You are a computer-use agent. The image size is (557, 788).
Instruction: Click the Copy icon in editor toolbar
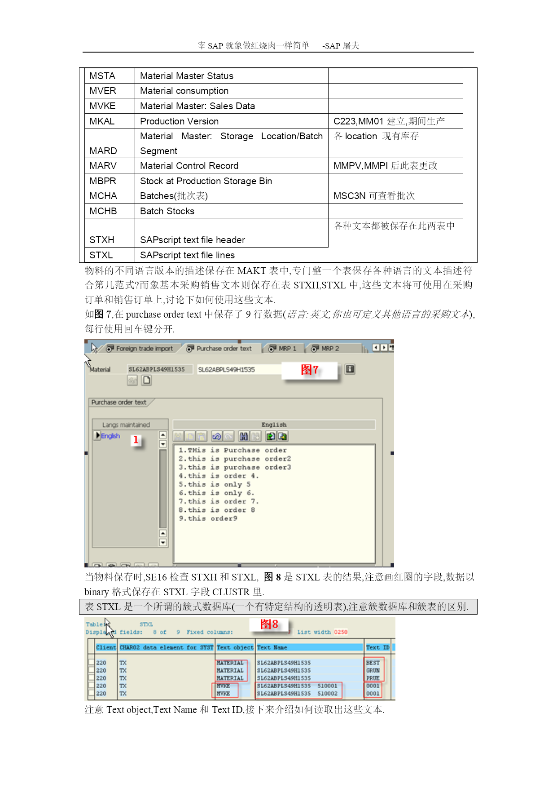coord(190,436)
